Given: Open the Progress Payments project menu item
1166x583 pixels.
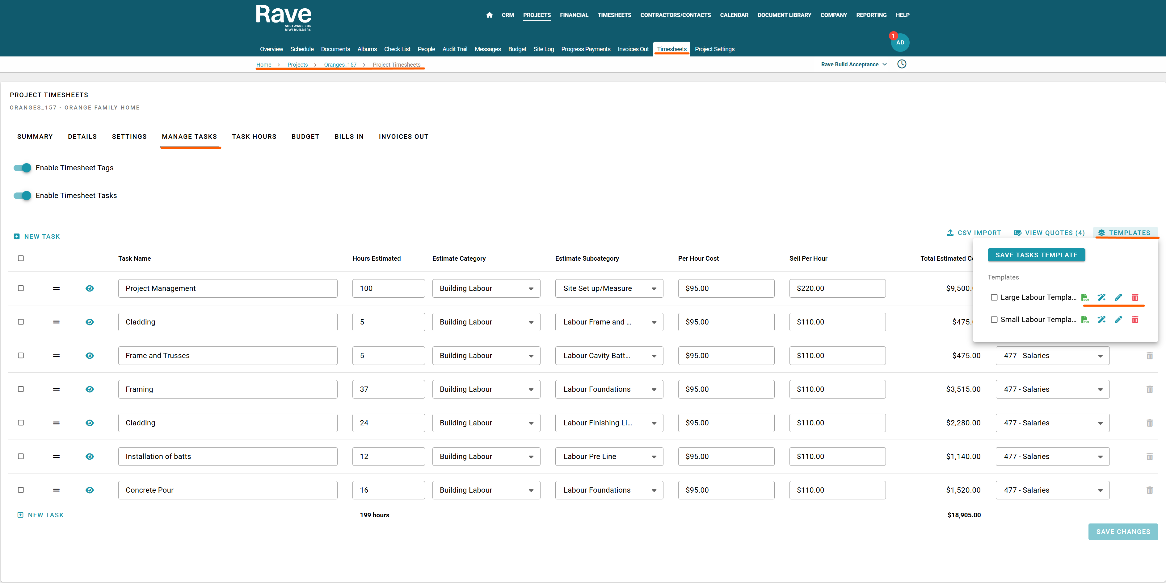Looking at the screenshot, I should tap(585, 49).
